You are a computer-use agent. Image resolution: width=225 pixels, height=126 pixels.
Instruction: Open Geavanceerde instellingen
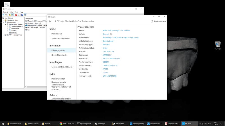tap(61, 67)
